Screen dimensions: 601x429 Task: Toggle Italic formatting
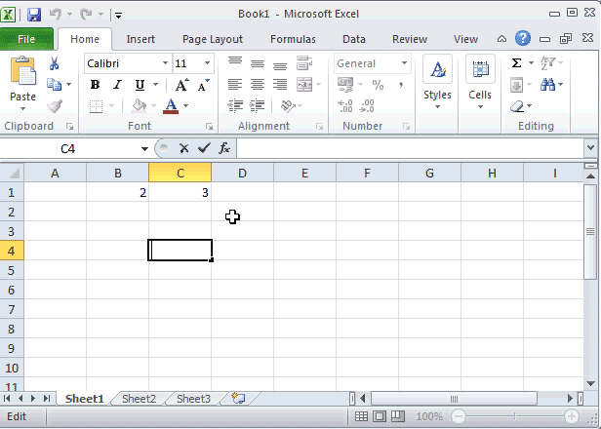point(117,85)
